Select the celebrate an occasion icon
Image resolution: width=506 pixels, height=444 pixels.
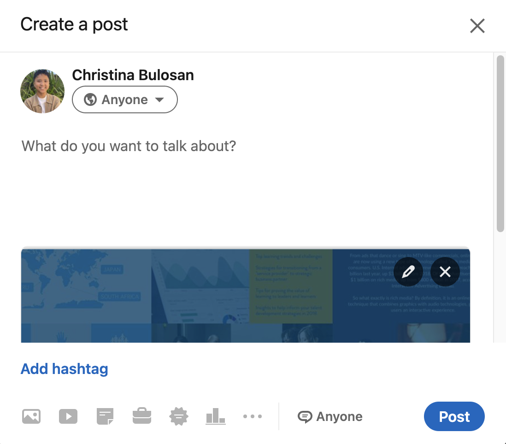[178, 416]
